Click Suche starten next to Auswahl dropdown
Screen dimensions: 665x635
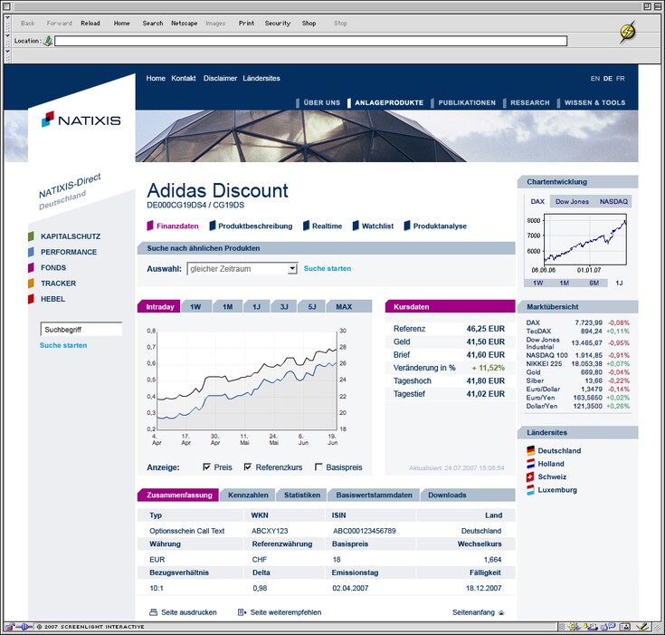tap(328, 268)
